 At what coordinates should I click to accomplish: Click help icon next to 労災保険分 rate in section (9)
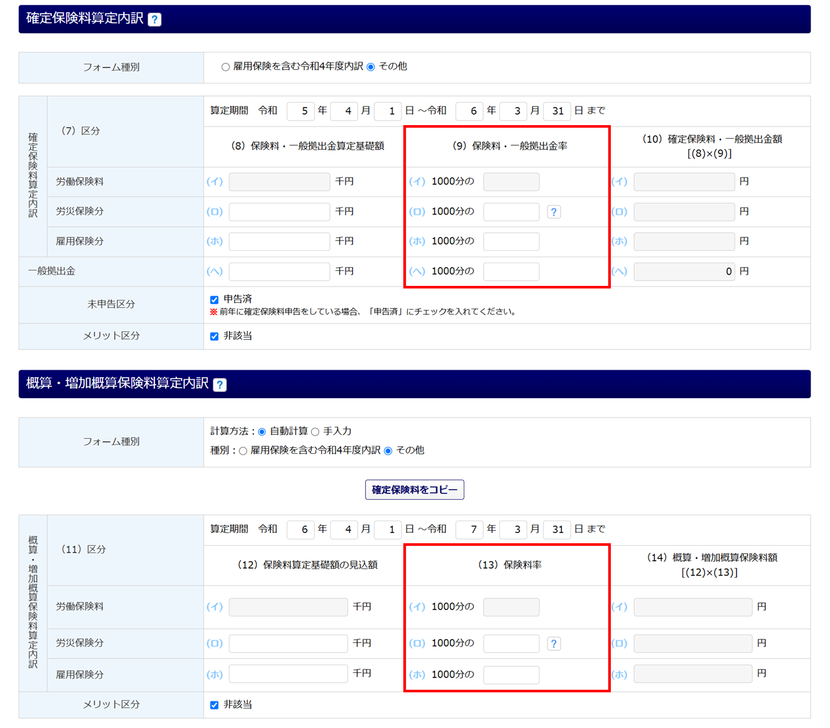click(554, 212)
